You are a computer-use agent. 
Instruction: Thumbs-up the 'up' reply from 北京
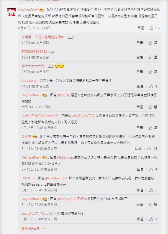[x=153, y=57]
